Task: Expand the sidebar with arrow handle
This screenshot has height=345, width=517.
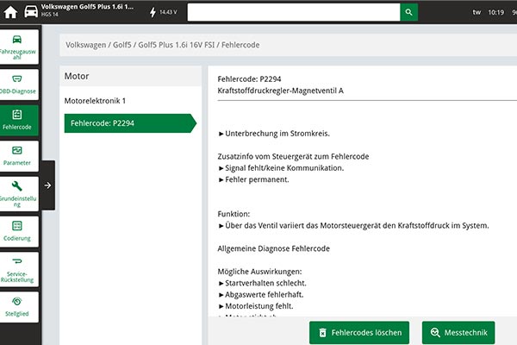Action: pyautogui.click(x=48, y=185)
